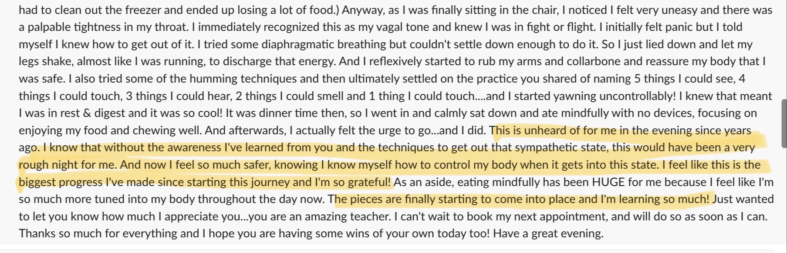Image resolution: width=787 pixels, height=253 pixels.
Task: Click the word 'HUGE' in the message
Action: tap(608, 182)
